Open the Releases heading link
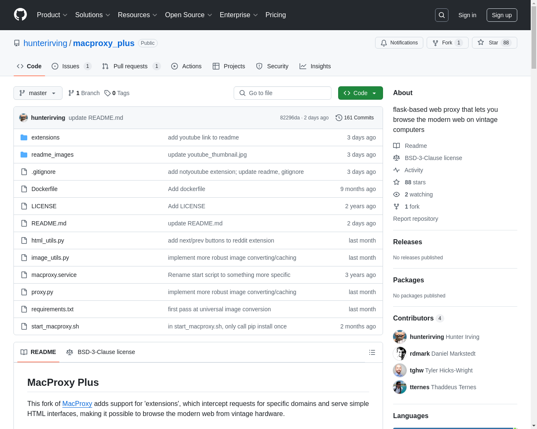Image resolution: width=537 pixels, height=429 pixels. [407, 242]
